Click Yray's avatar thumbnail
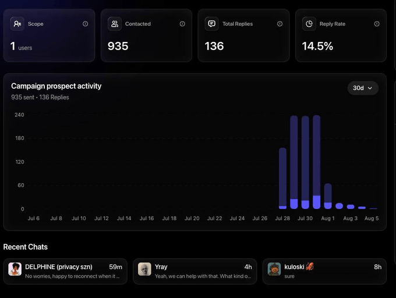Image resolution: width=396 pixels, height=298 pixels. 144,269
